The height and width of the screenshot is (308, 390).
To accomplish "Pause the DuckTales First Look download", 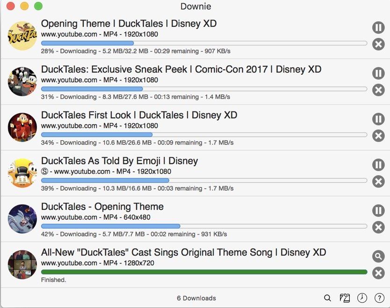I will [x=378, y=119].
